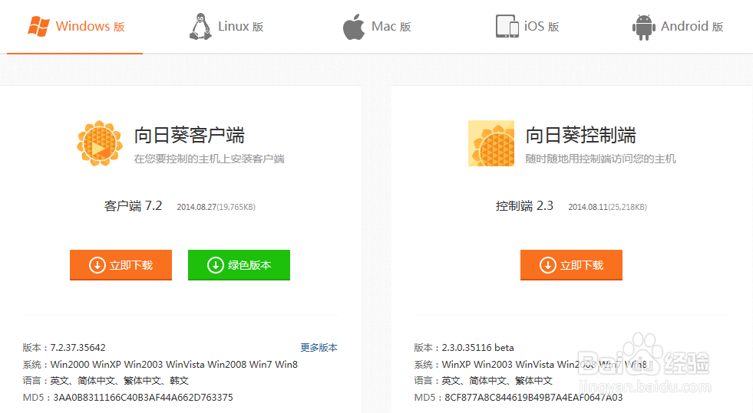Open the Mac 版 tab
Screen dimensions: 753x413
(x=377, y=27)
